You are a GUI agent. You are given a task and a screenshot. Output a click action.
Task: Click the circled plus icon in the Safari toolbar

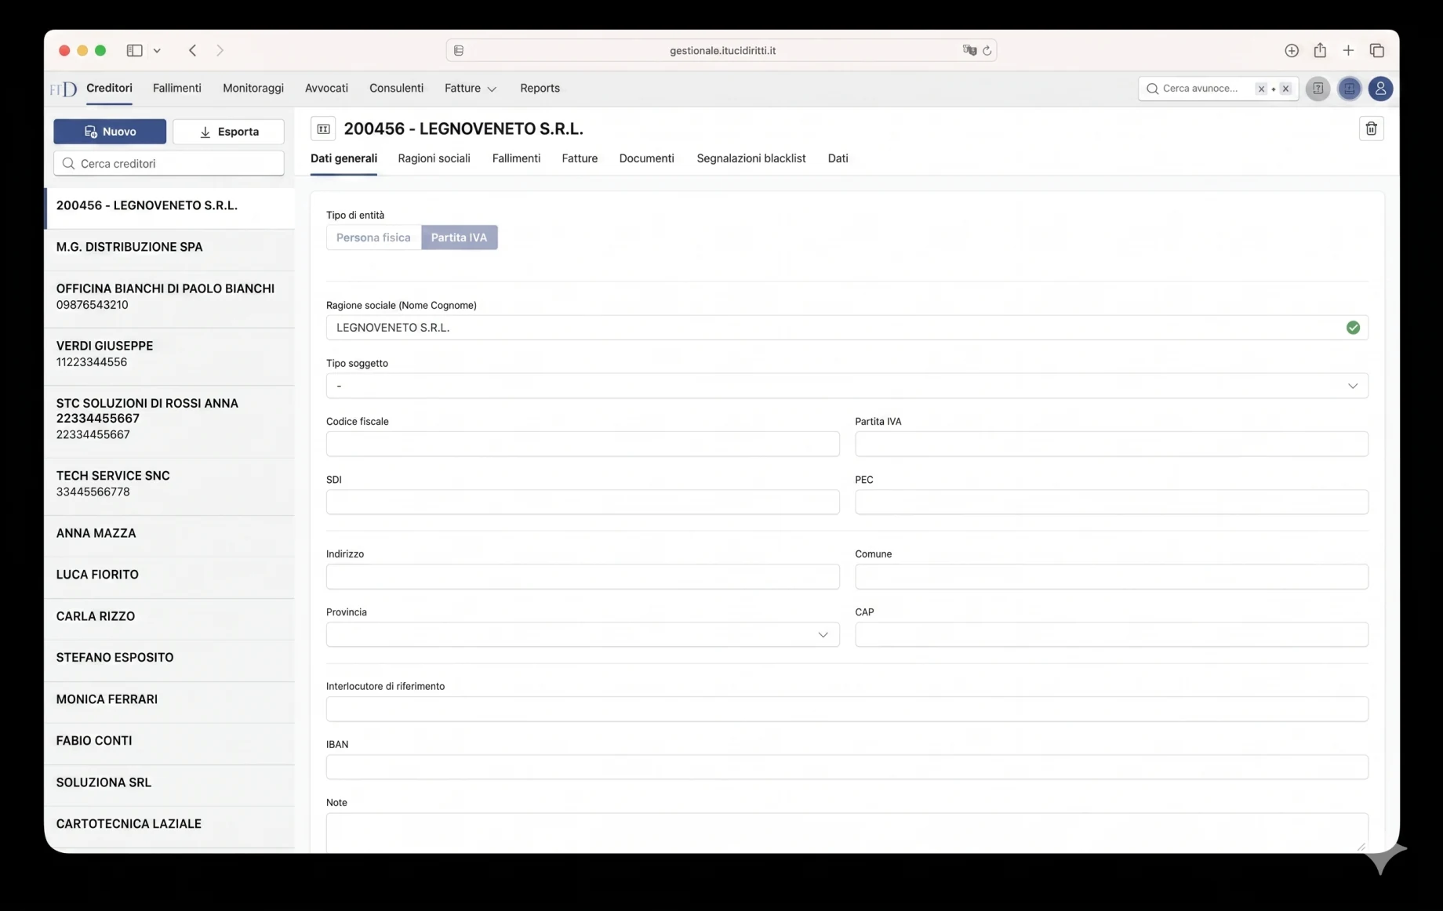(1292, 50)
